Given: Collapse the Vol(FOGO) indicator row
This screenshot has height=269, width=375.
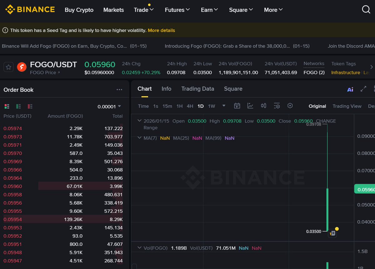Looking at the screenshot, I should point(139,248).
